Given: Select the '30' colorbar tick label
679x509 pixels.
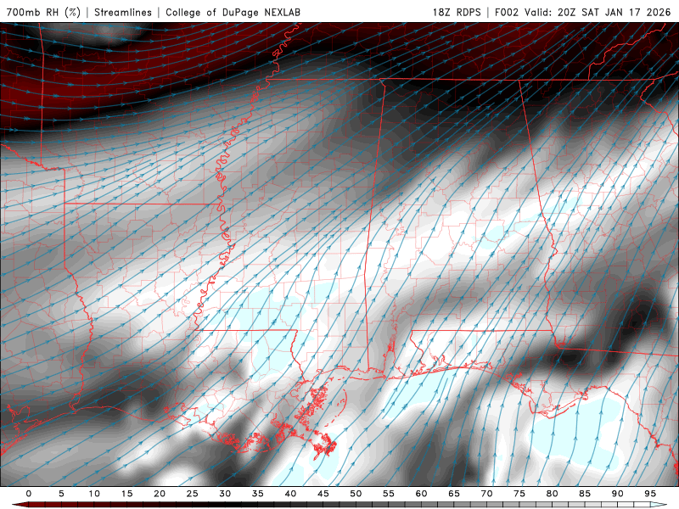Looking at the screenshot, I should point(225,494).
